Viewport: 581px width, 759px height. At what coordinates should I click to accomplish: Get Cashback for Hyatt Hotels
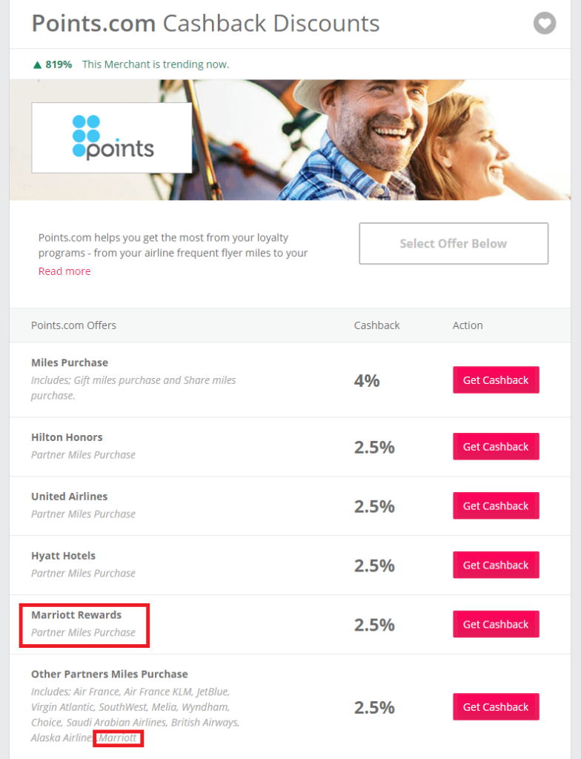click(x=496, y=566)
